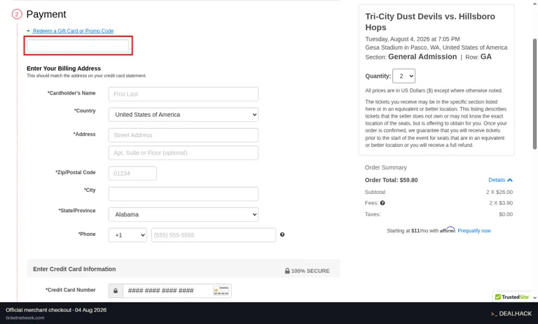Click the "General Admission" section text
This screenshot has height=324, width=538.
(x=422, y=57)
